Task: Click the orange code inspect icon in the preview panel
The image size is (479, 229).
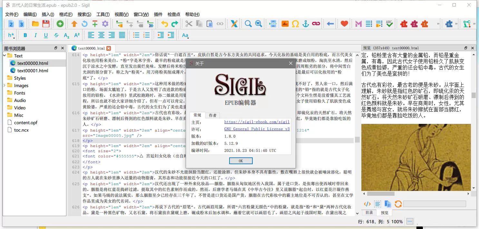Action: click(367, 204)
